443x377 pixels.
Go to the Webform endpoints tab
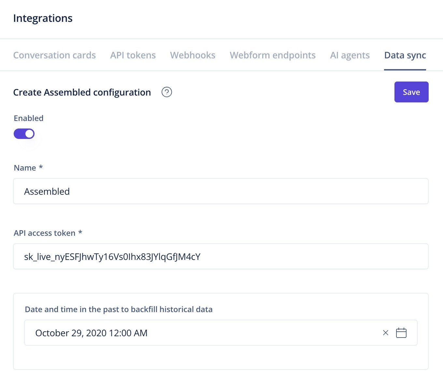pos(272,55)
